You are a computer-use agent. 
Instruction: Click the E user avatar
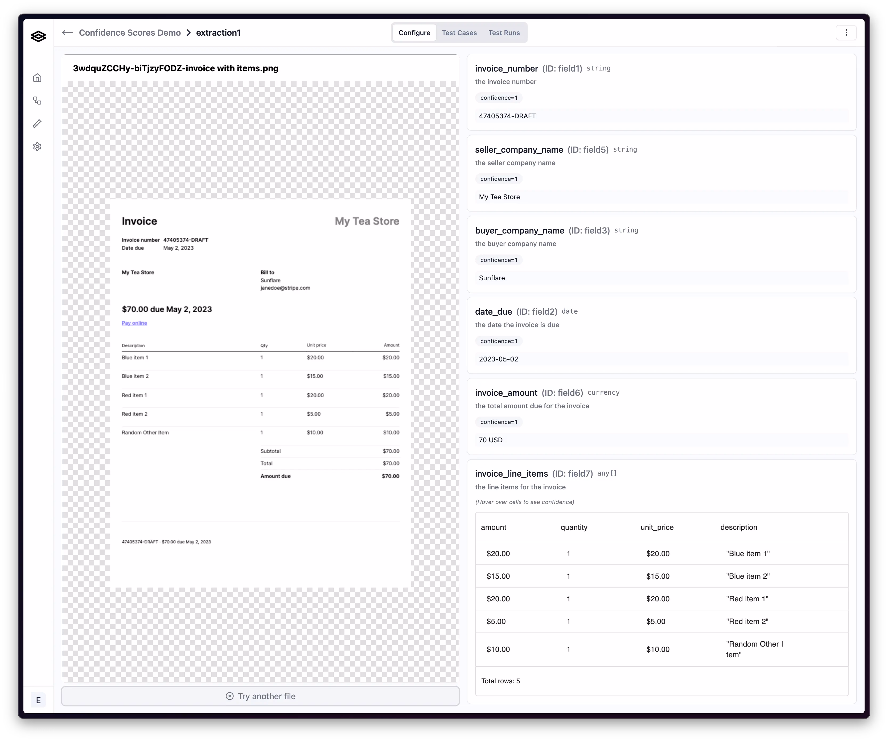point(38,700)
